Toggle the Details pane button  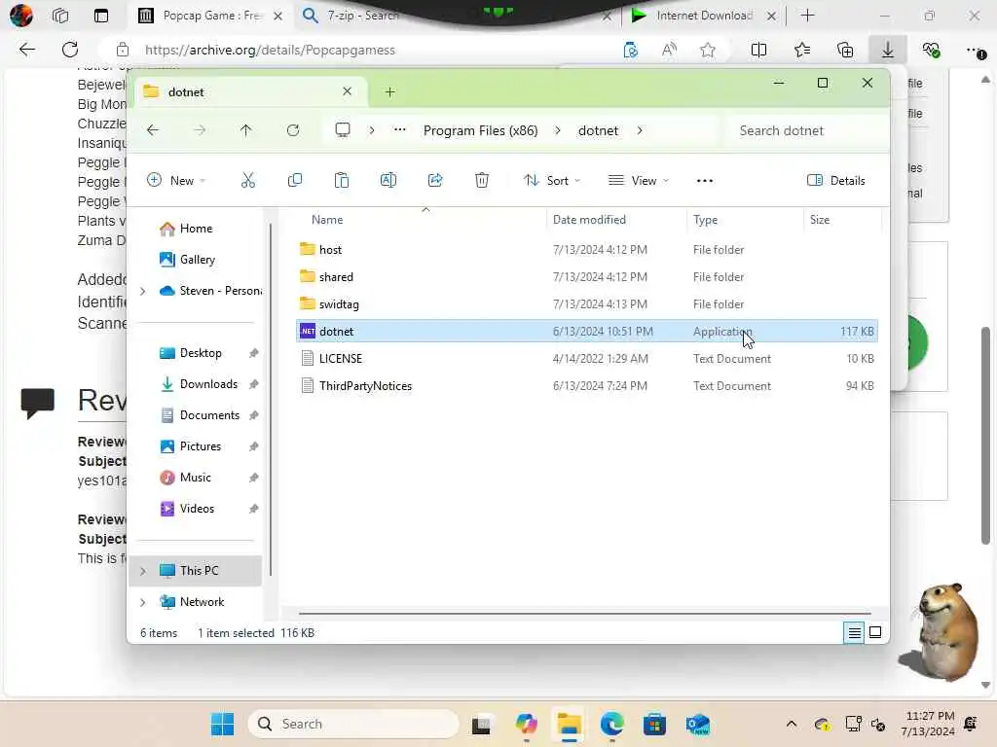pyautogui.click(x=836, y=180)
